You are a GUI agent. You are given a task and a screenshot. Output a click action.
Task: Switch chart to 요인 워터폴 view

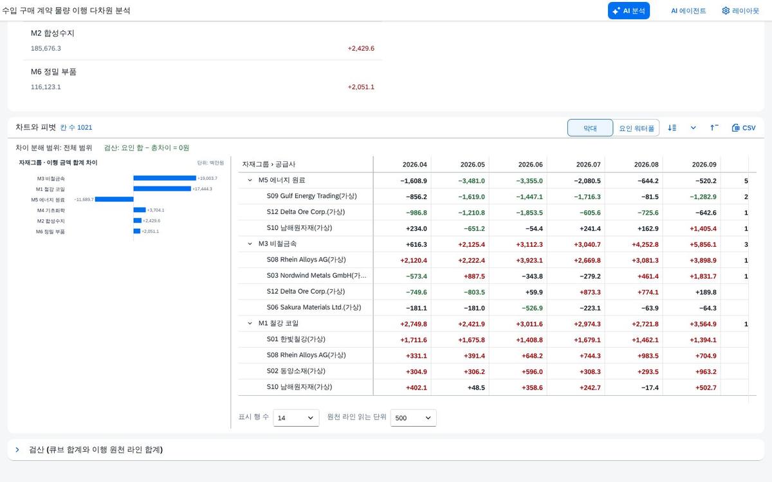(x=636, y=128)
